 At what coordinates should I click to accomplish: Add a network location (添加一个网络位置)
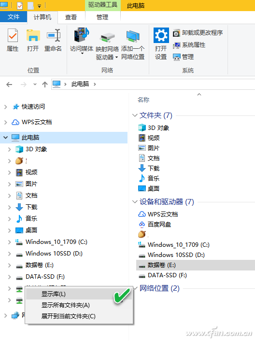pyautogui.click(x=133, y=45)
